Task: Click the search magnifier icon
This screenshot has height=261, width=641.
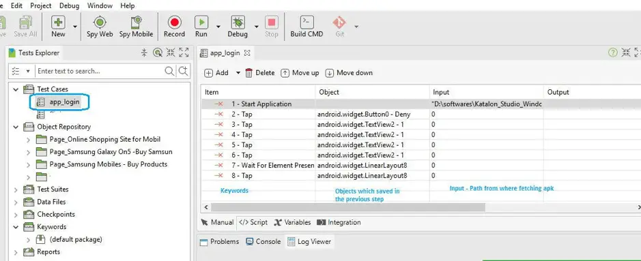Action: pos(169,72)
